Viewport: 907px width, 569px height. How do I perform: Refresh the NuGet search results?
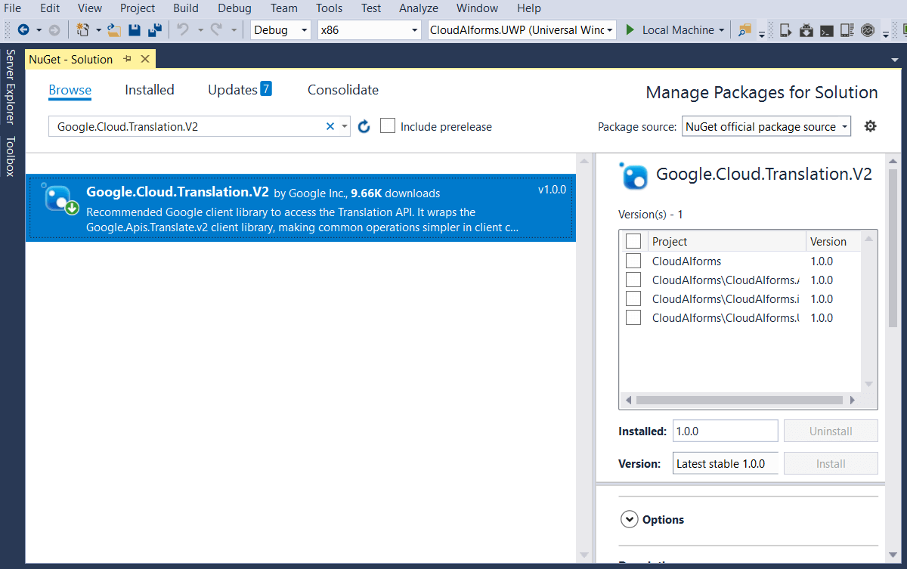point(364,126)
